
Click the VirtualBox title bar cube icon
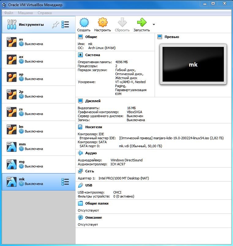4,5
